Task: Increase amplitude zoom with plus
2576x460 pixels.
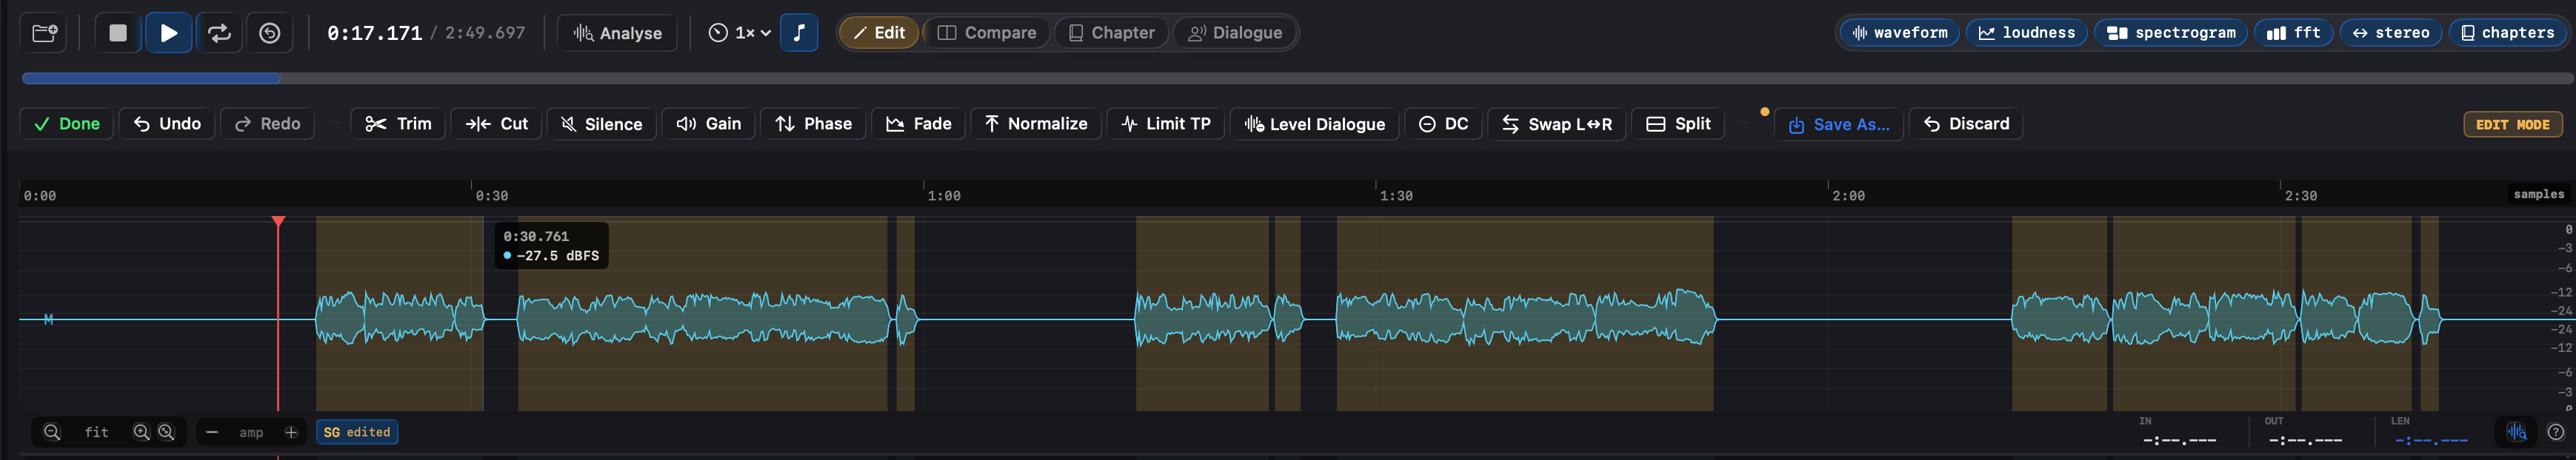Action: pos(291,432)
